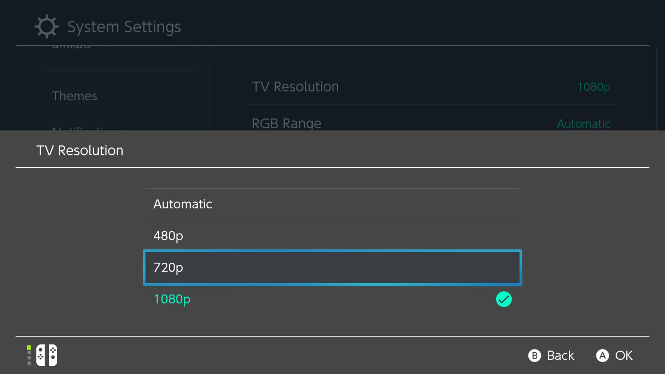Select the Automatic resolution option

(332, 204)
